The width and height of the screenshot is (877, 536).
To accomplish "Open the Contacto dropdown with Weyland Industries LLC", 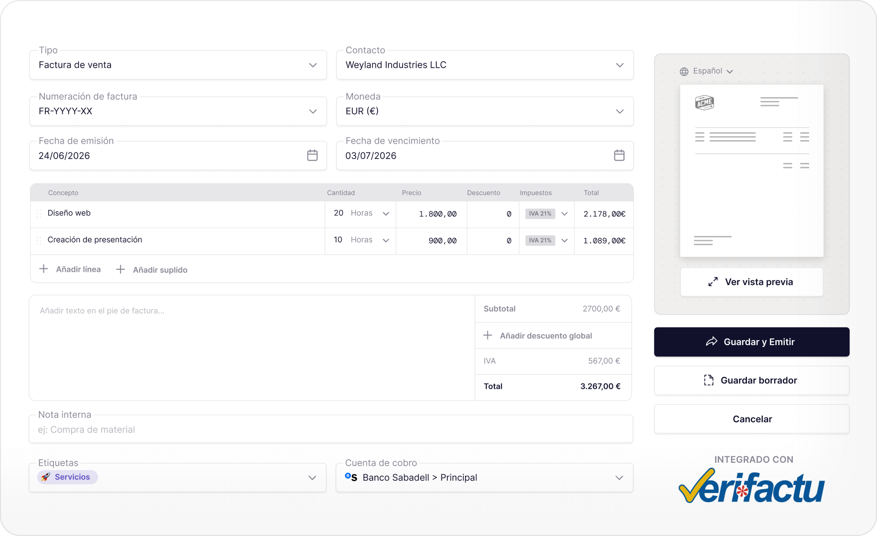I will coord(485,65).
